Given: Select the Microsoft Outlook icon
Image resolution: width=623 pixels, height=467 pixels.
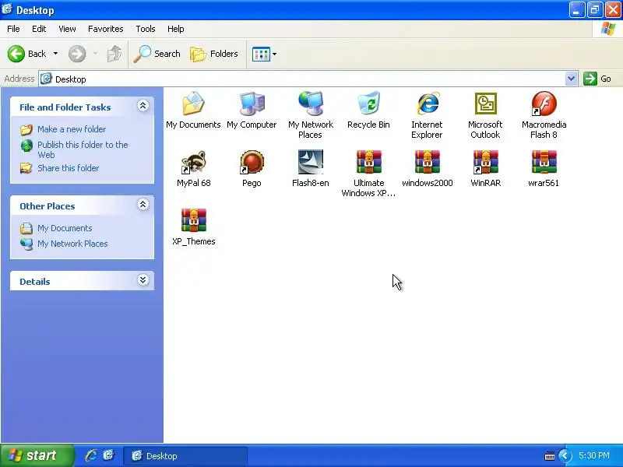Looking at the screenshot, I should tap(485, 104).
